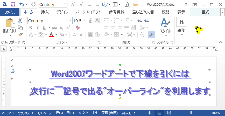Open the スタイル styles gallery
Screen dimensions: 225x116
pos(165,27)
